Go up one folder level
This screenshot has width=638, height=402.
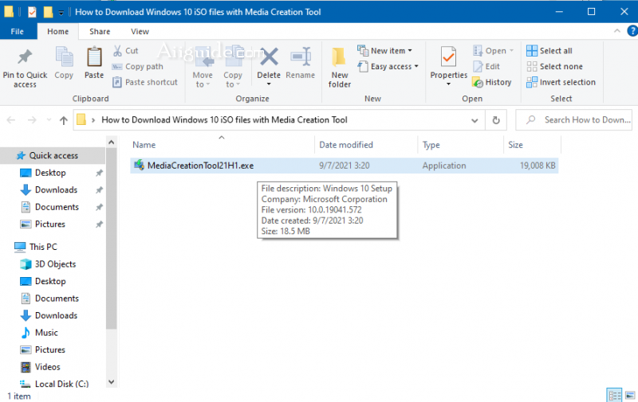click(64, 120)
